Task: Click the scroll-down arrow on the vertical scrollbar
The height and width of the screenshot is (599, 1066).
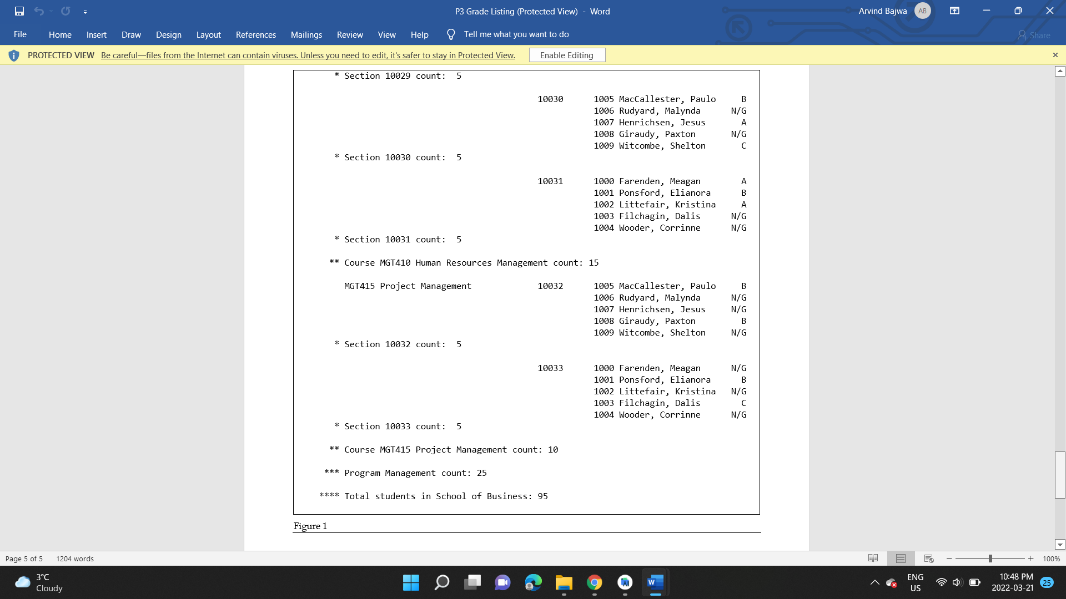Action: [x=1060, y=544]
